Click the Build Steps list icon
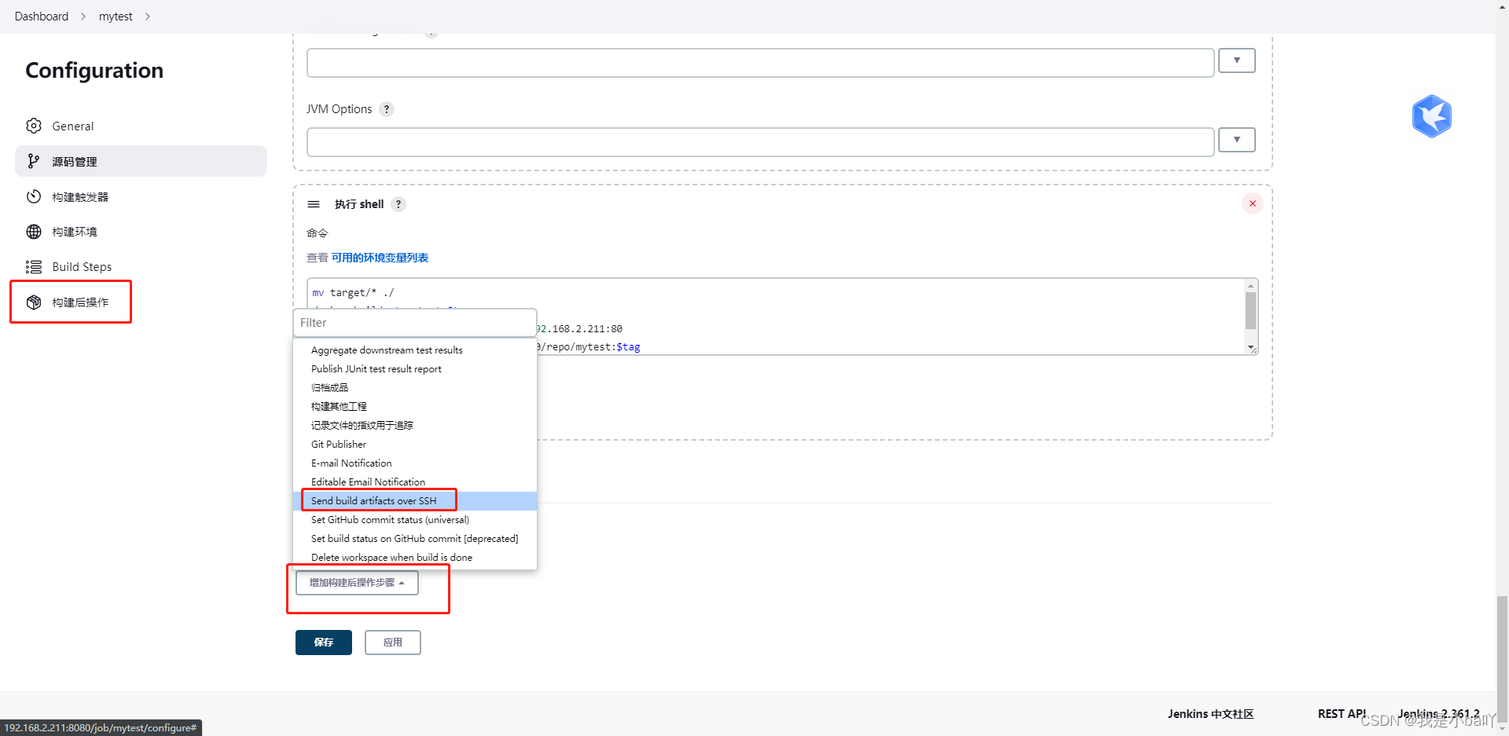Screen dimensions: 1509x736 (x=34, y=267)
